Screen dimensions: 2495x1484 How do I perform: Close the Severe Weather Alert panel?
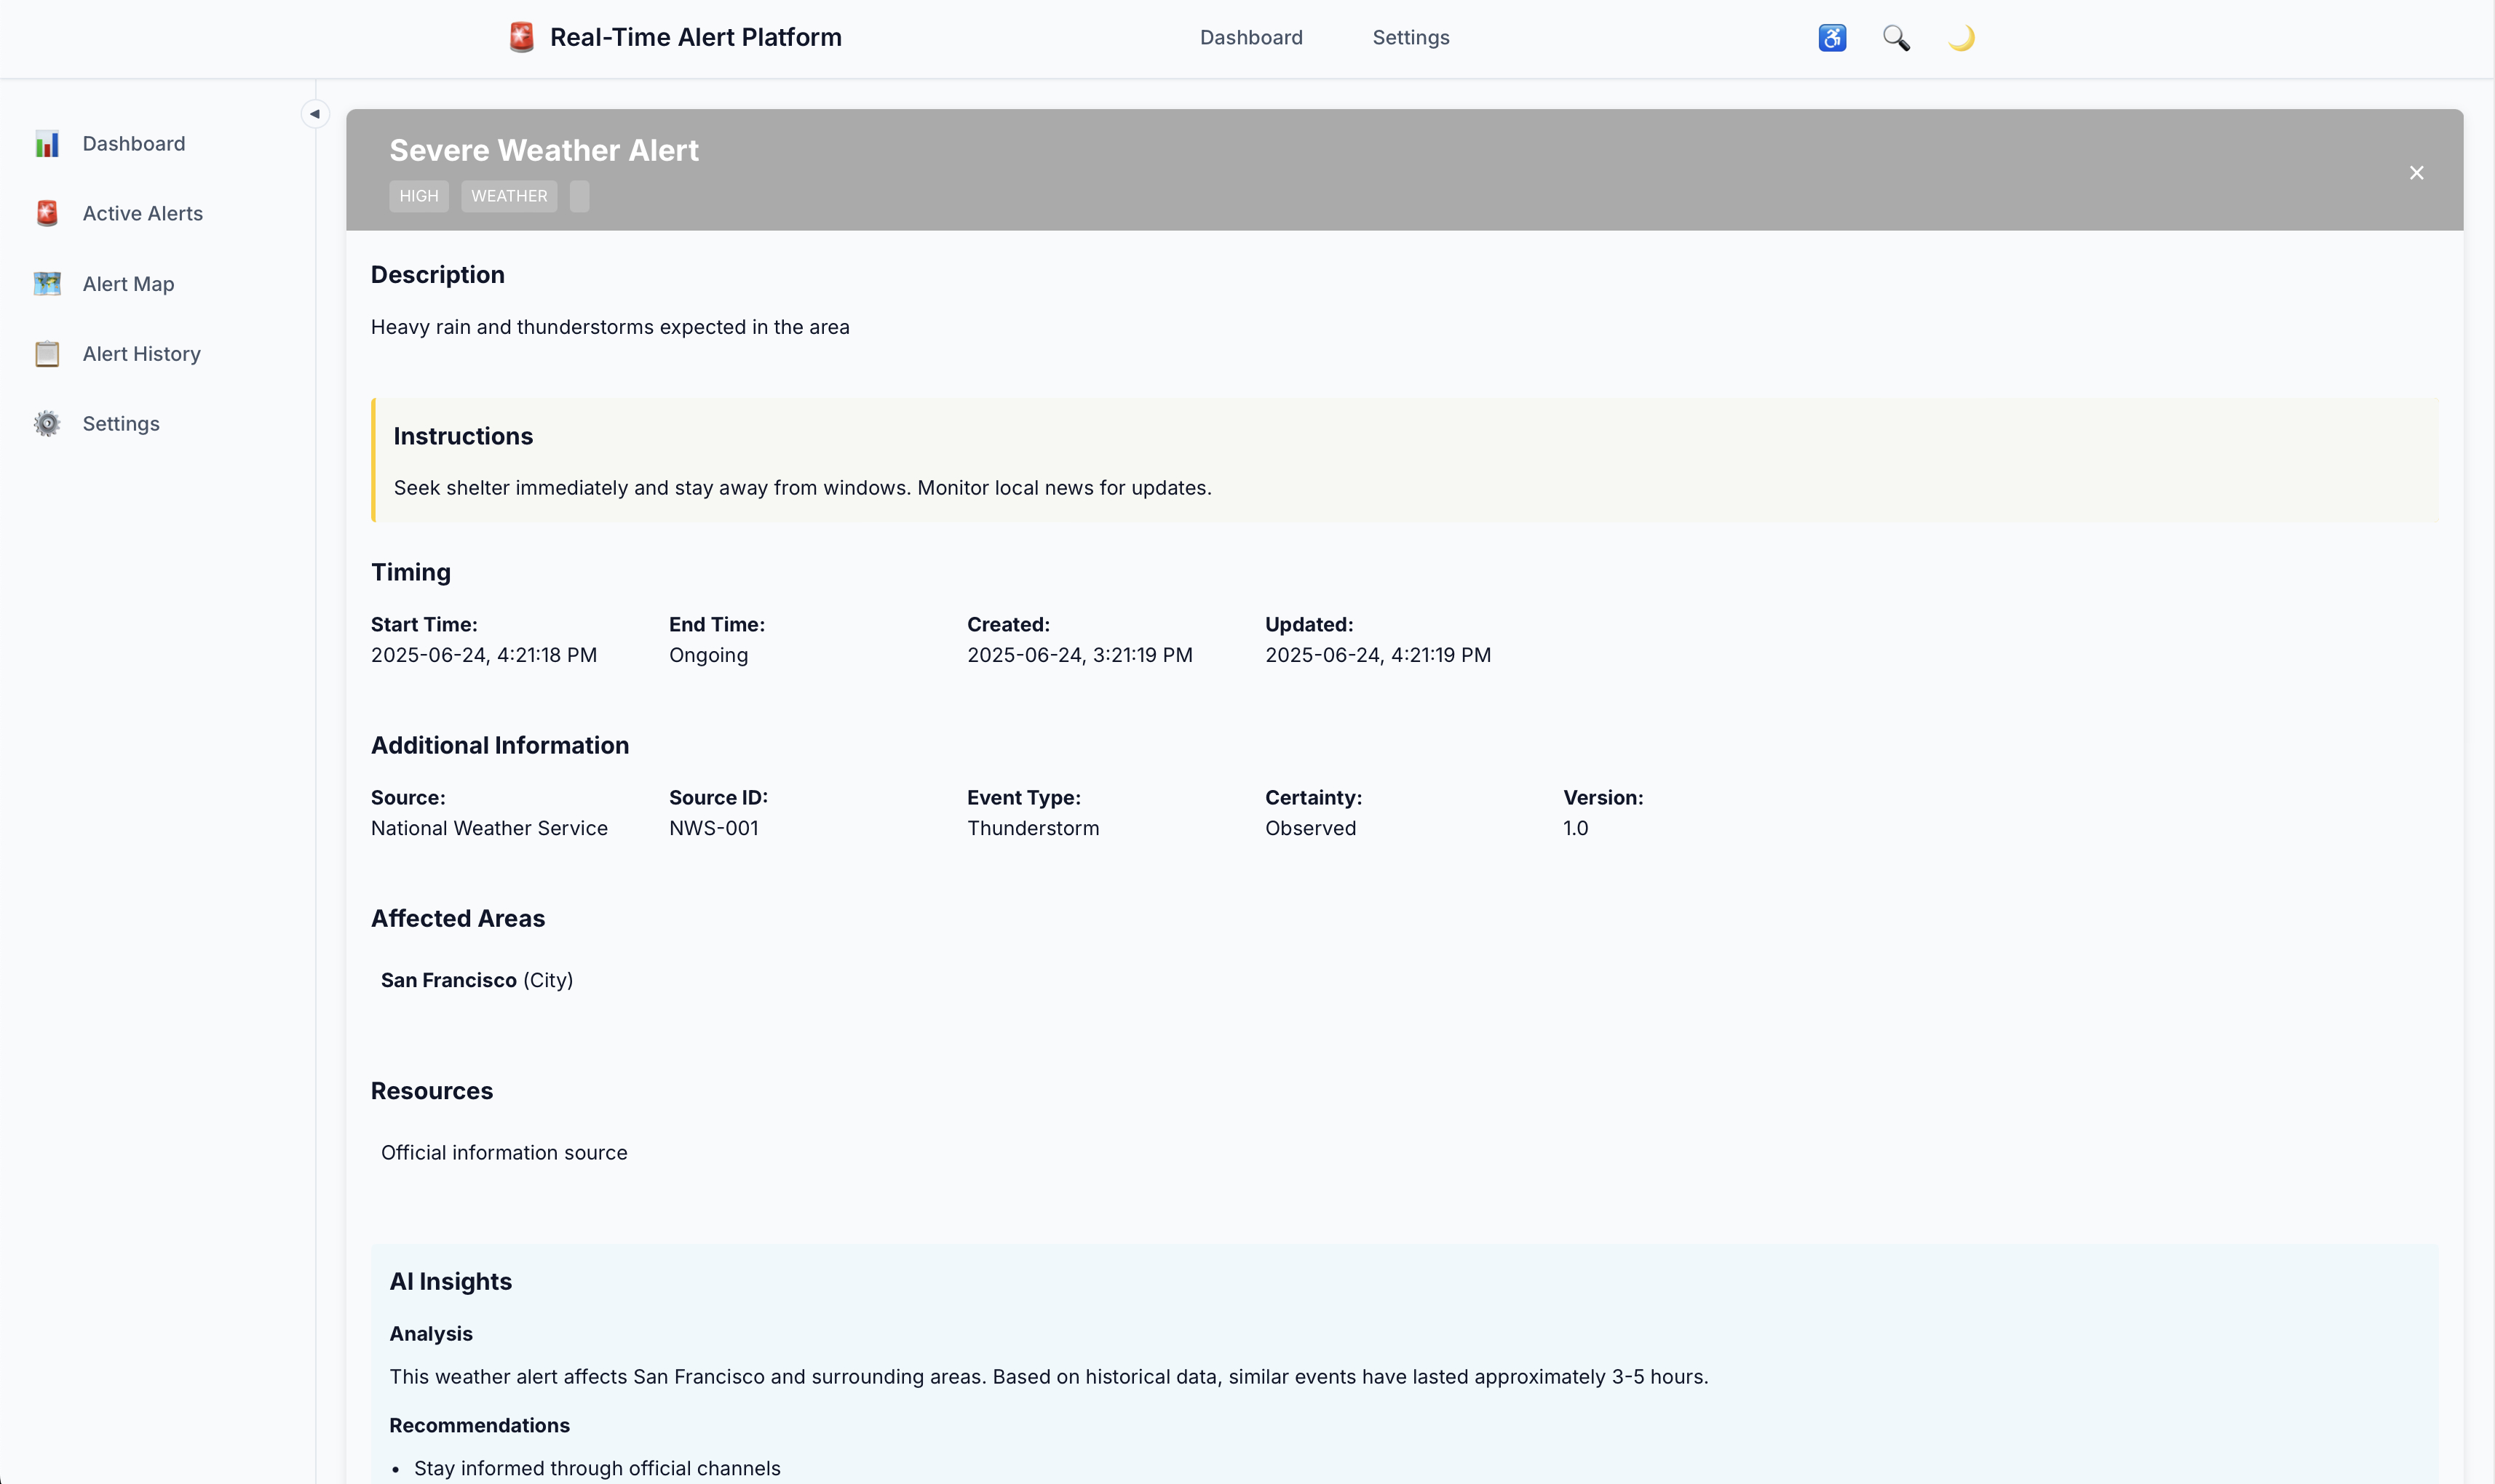click(x=2416, y=173)
